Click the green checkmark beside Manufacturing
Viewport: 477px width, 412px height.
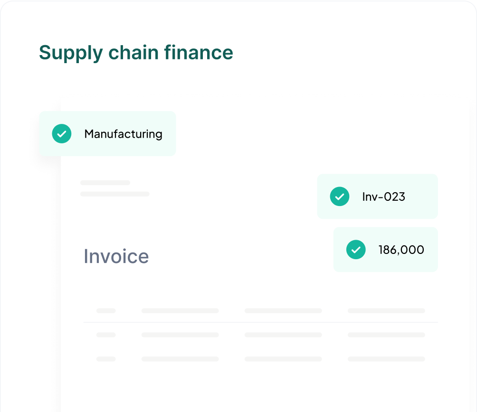click(62, 134)
